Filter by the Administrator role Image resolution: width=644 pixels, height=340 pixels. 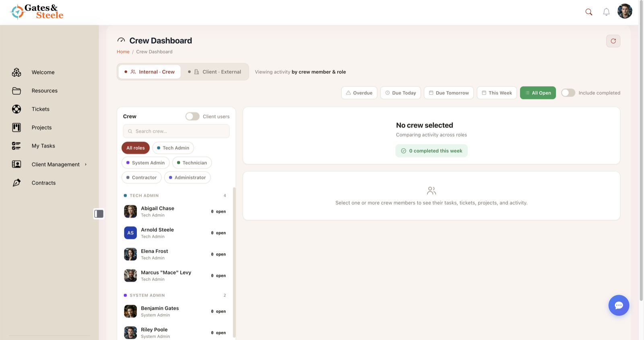click(x=187, y=178)
